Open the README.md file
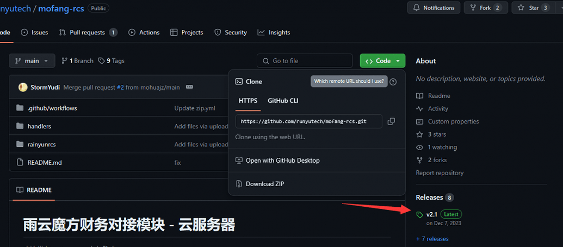The image size is (563, 247). [44, 162]
